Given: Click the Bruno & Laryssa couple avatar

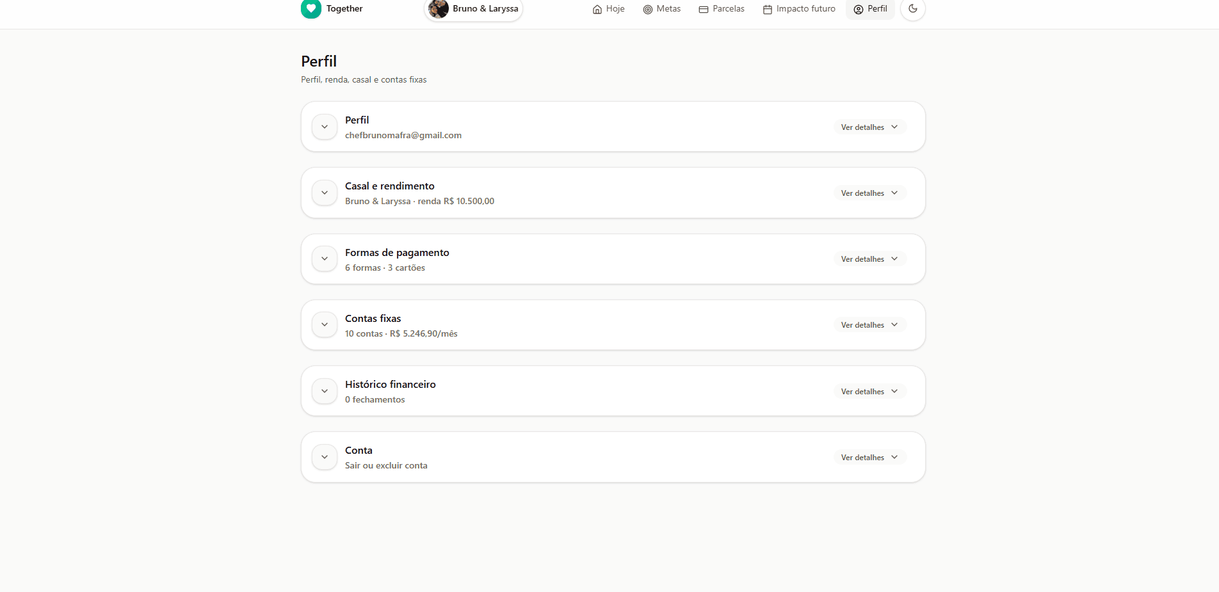Looking at the screenshot, I should 439,8.
